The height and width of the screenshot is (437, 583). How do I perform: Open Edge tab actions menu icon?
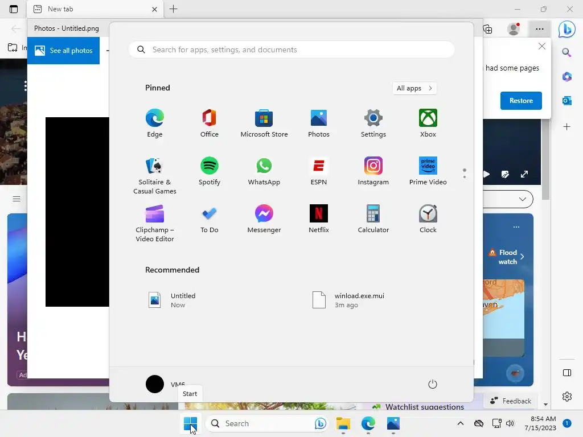tap(14, 9)
